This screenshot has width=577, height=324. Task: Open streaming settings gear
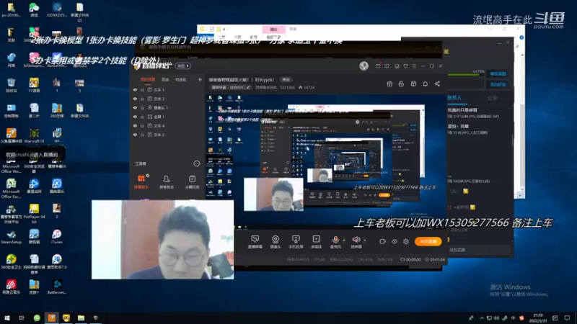pyautogui.click(x=406, y=241)
